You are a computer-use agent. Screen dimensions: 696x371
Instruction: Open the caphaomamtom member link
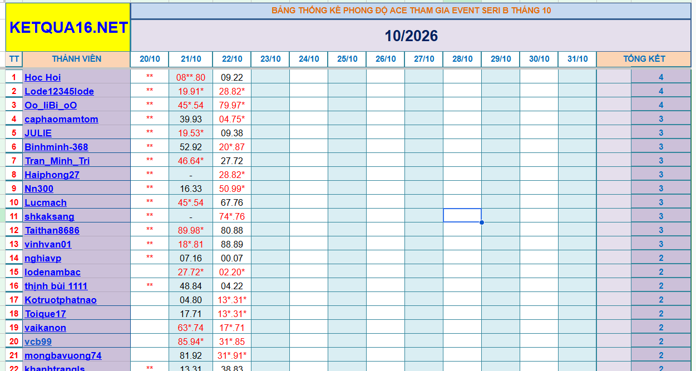click(61, 119)
